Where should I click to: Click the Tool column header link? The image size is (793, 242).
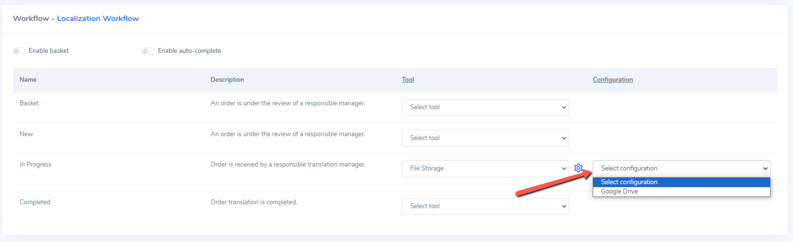[x=408, y=80]
